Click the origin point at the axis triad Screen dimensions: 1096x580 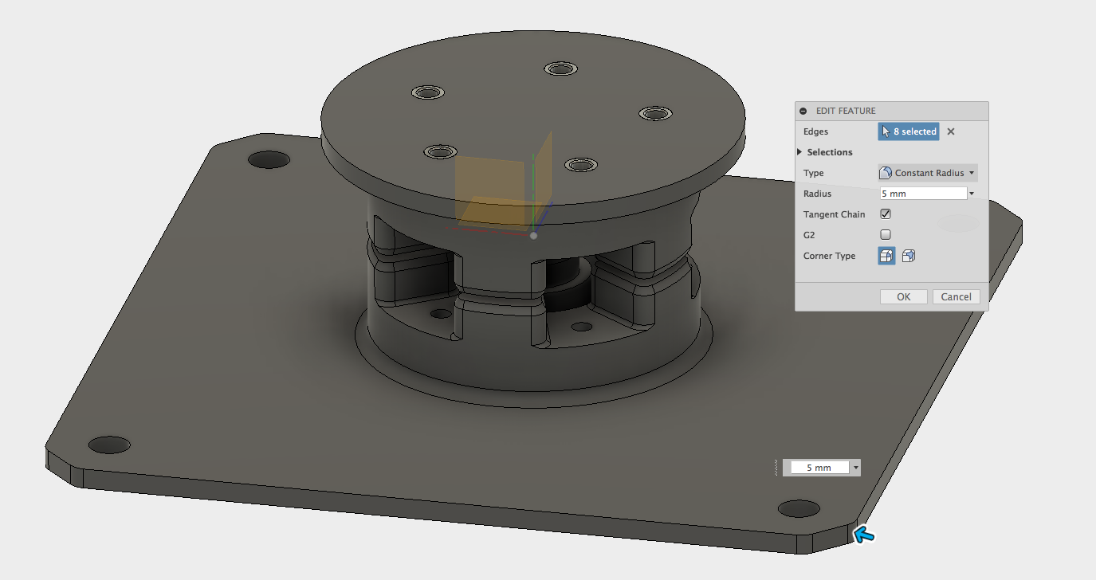coord(533,235)
